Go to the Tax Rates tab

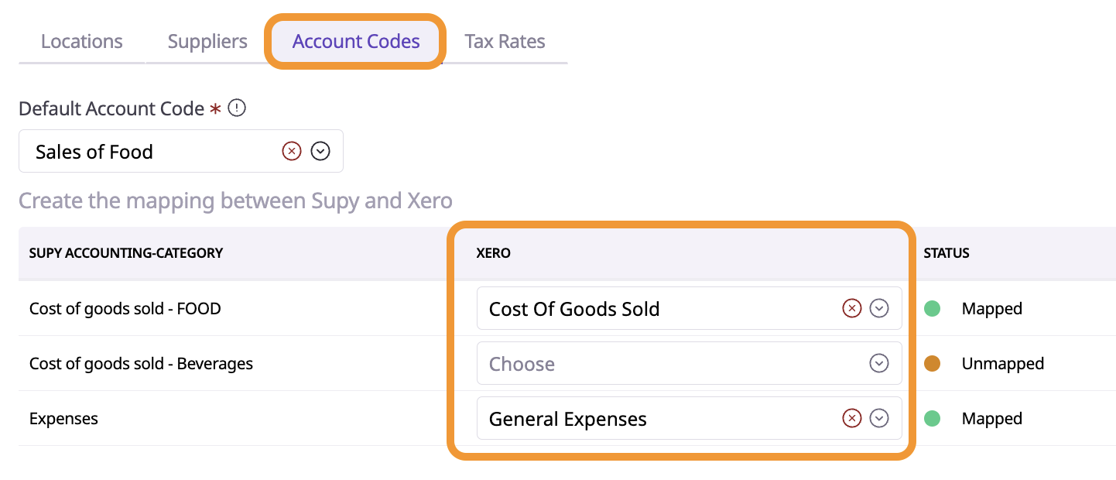tap(505, 41)
